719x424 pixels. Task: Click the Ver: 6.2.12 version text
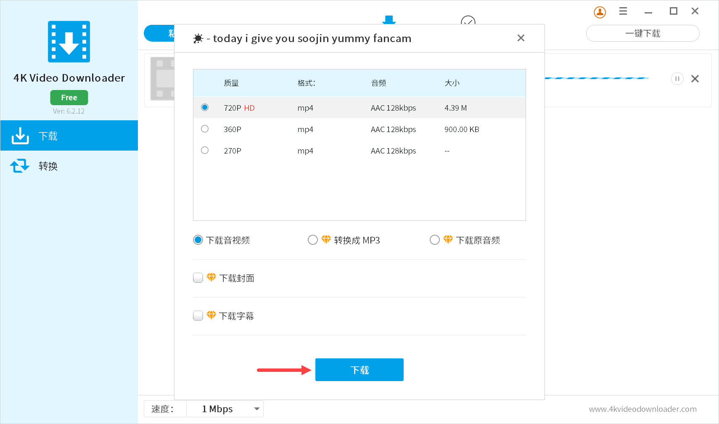[x=69, y=111]
